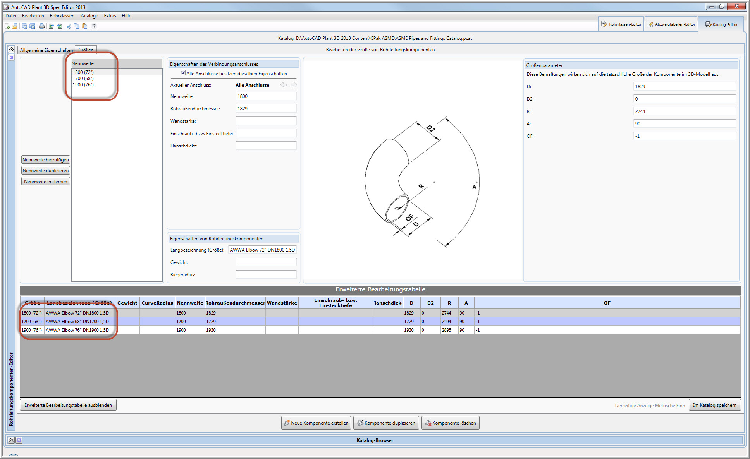Switch to the Allgemeine Eigenschaften tab
Viewport: 750px width, 459px height.
(46, 50)
